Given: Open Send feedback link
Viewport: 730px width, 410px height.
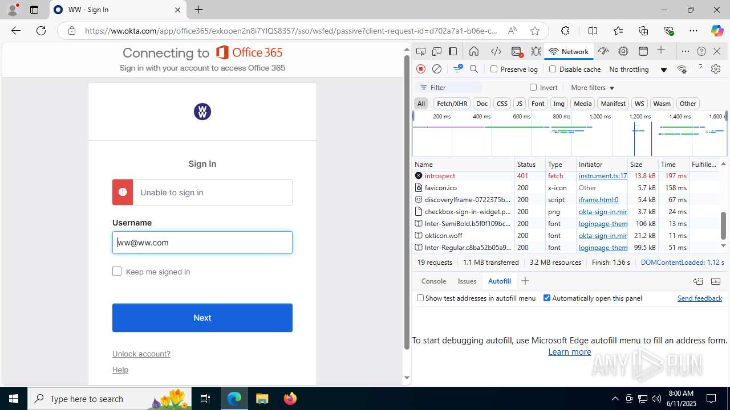Looking at the screenshot, I should click(700, 298).
